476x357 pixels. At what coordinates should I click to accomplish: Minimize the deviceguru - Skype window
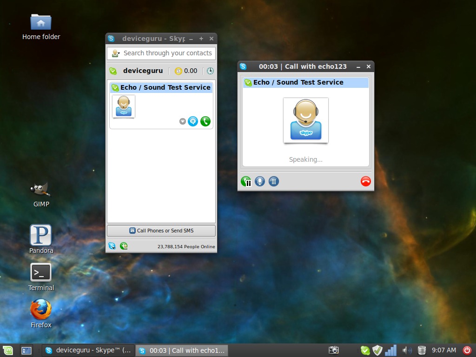[x=191, y=39]
